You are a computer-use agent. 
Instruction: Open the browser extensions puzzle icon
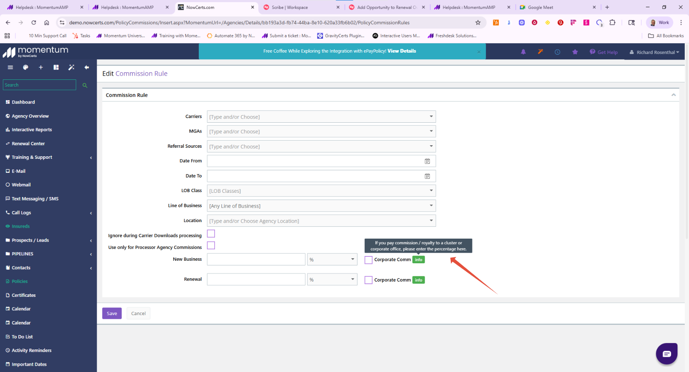click(x=612, y=23)
